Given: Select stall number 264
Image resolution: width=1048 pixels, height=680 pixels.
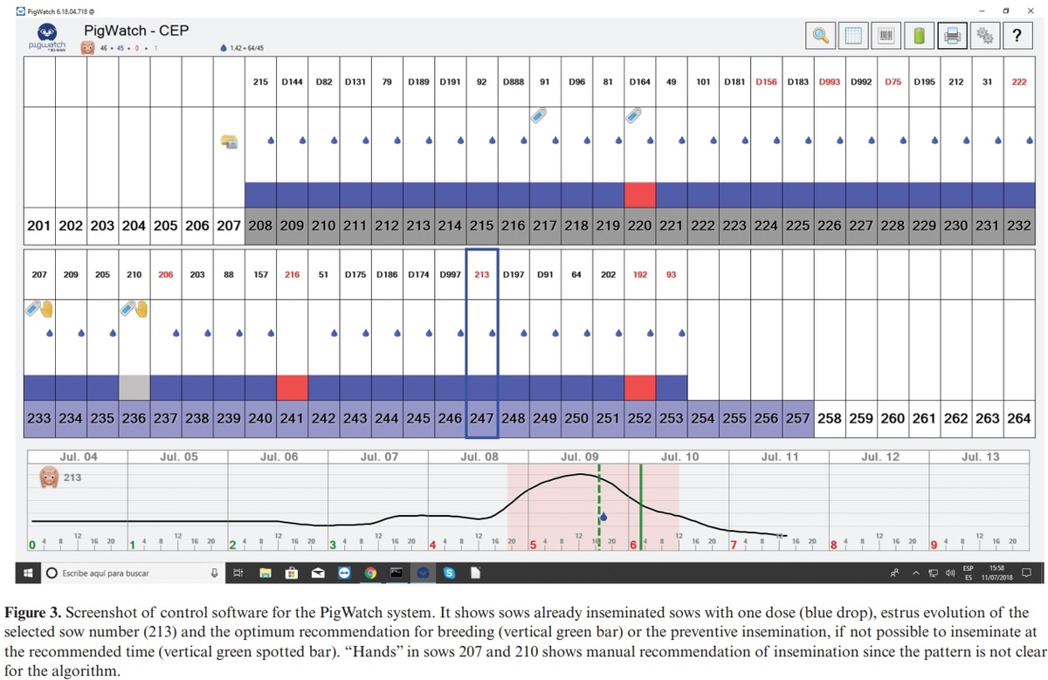Looking at the screenshot, I should (x=1018, y=418).
